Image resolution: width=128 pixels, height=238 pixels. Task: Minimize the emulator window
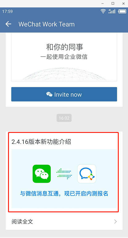click(102, 3)
